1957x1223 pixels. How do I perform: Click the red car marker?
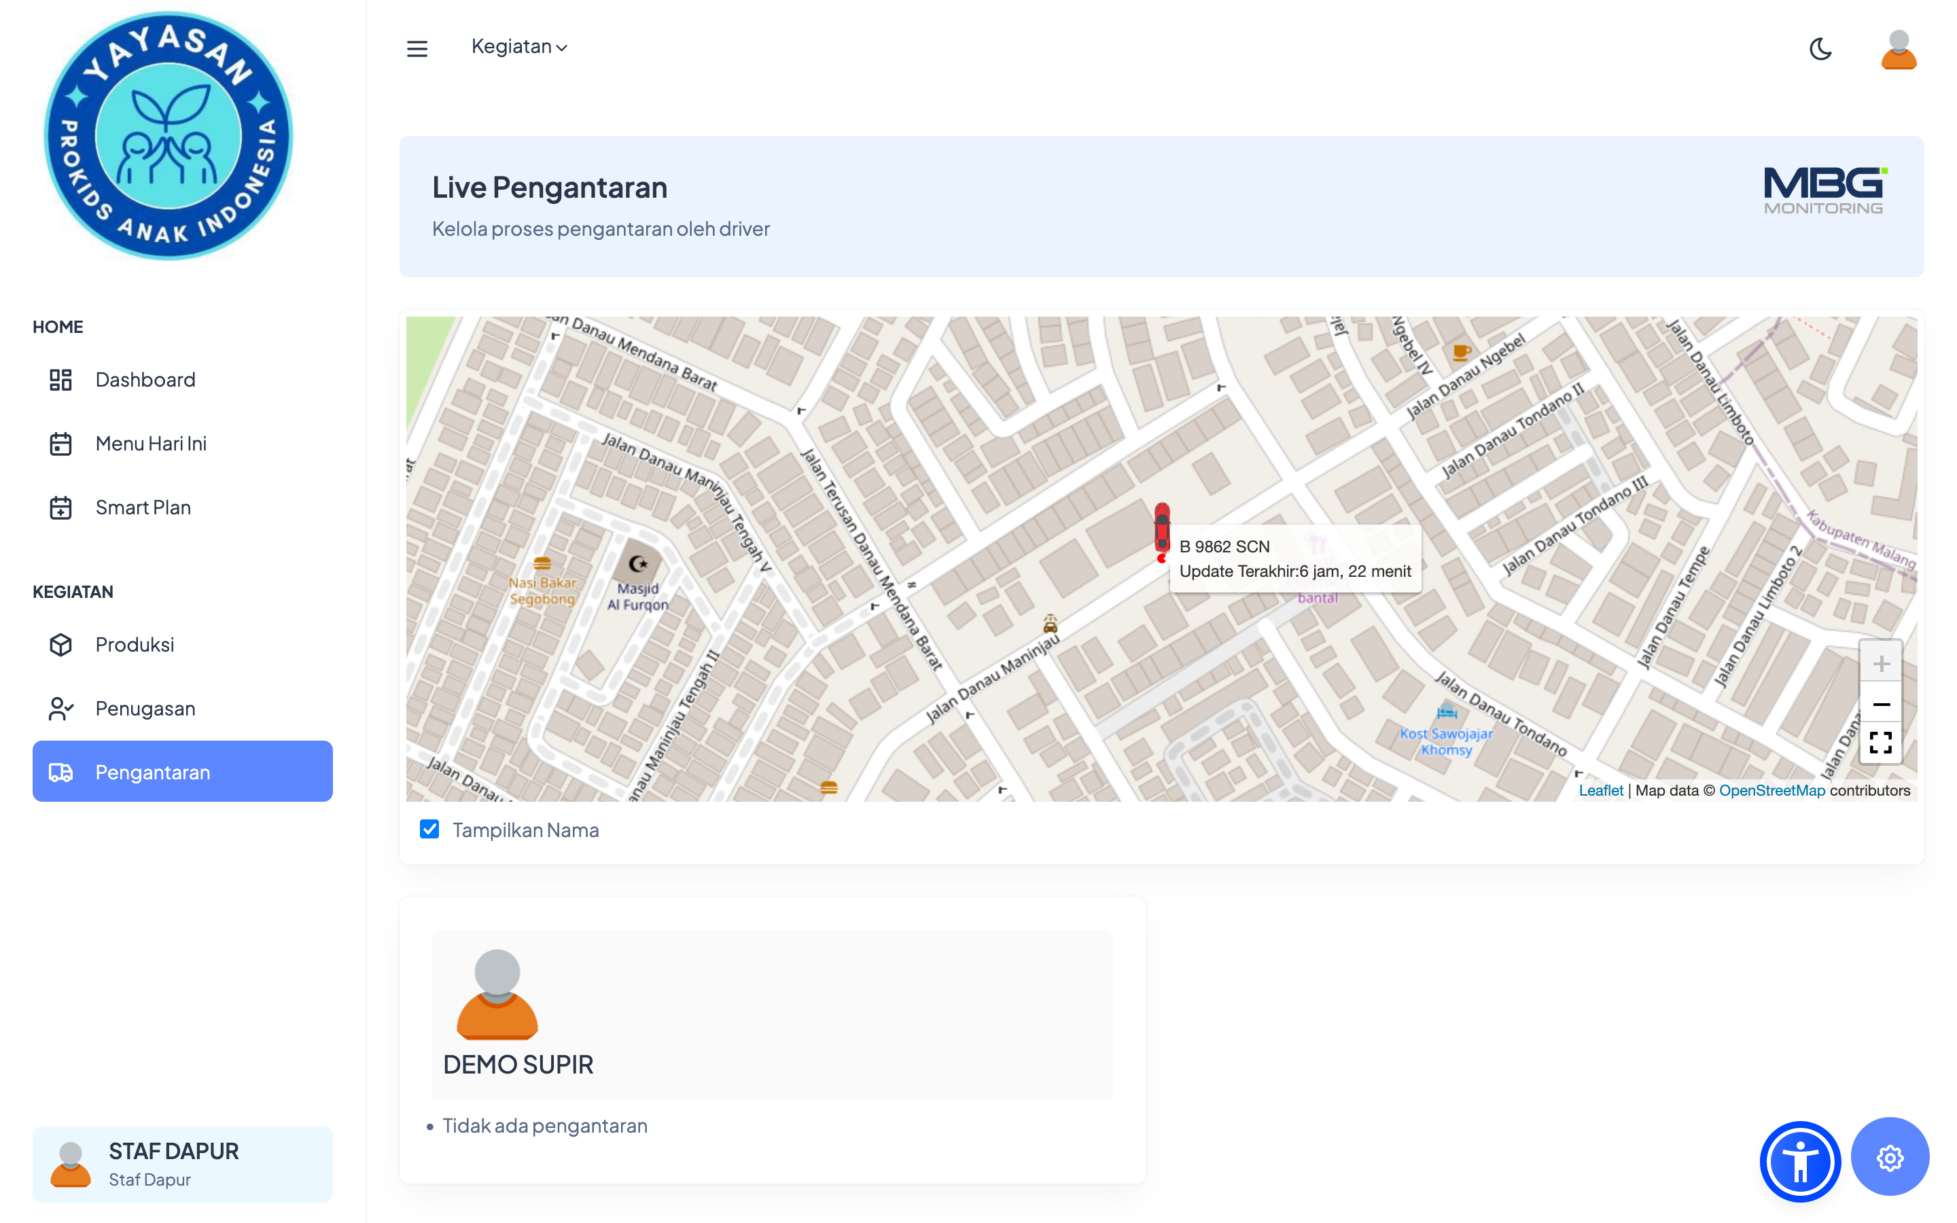point(1161,527)
